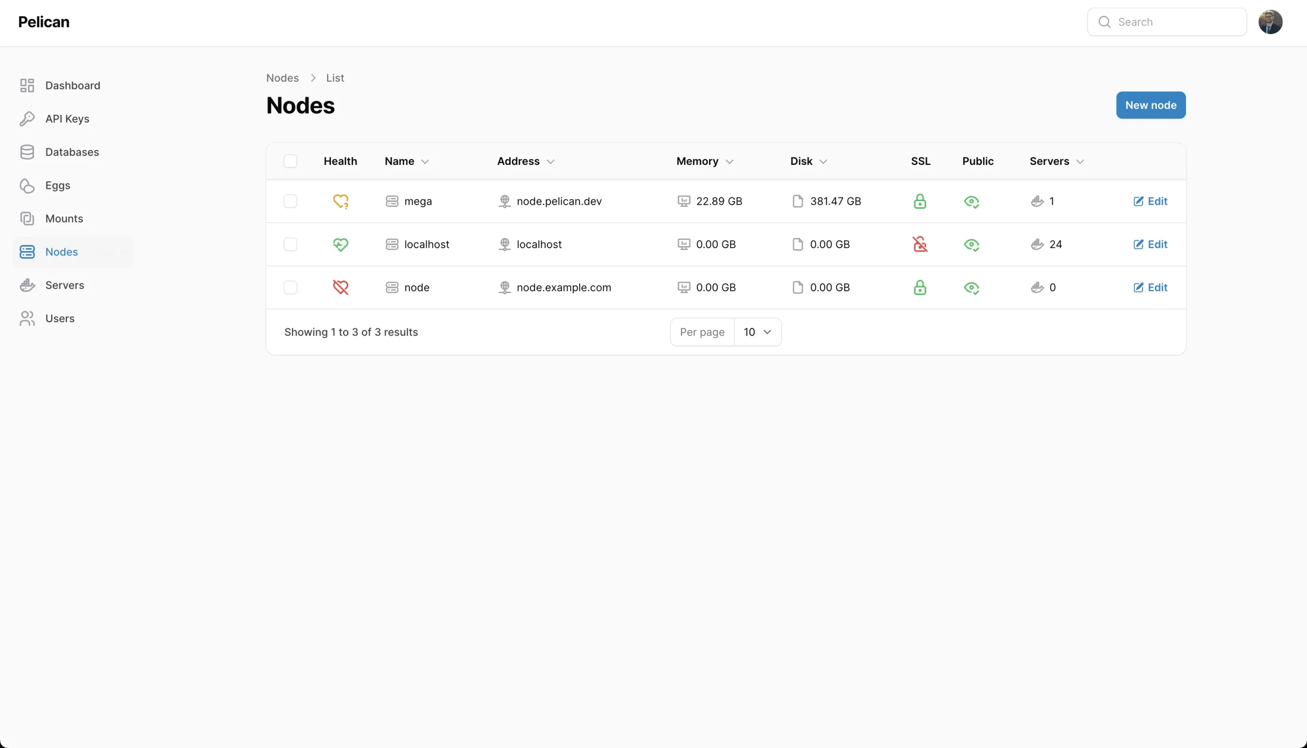Select the checkbox for the mega node
1307x748 pixels.
click(290, 201)
